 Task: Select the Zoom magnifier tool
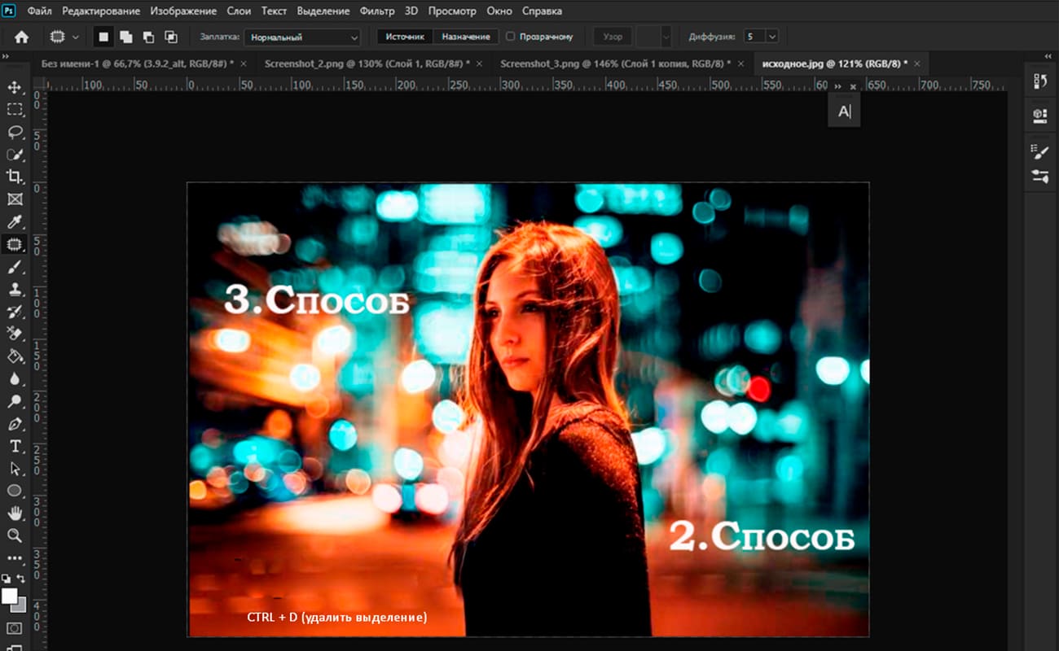pyautogui.click(x=15, y=535)
